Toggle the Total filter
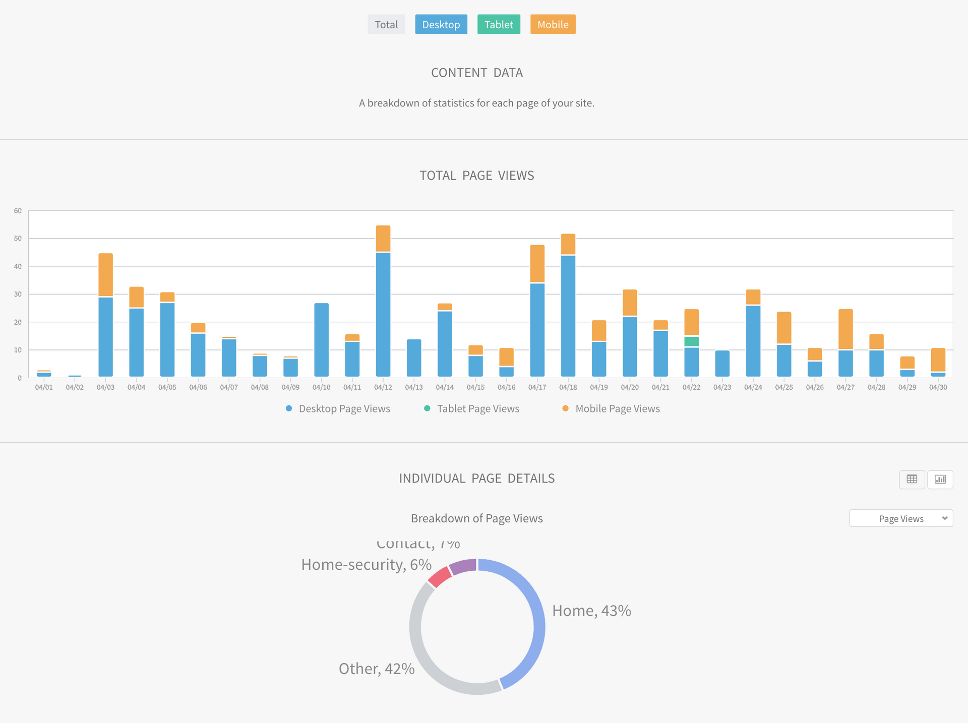The height and width of the screenshot is (723, 968). click(x=386, y=24)
